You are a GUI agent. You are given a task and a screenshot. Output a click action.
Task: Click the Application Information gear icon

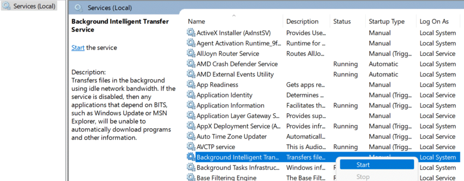[191, 105]
